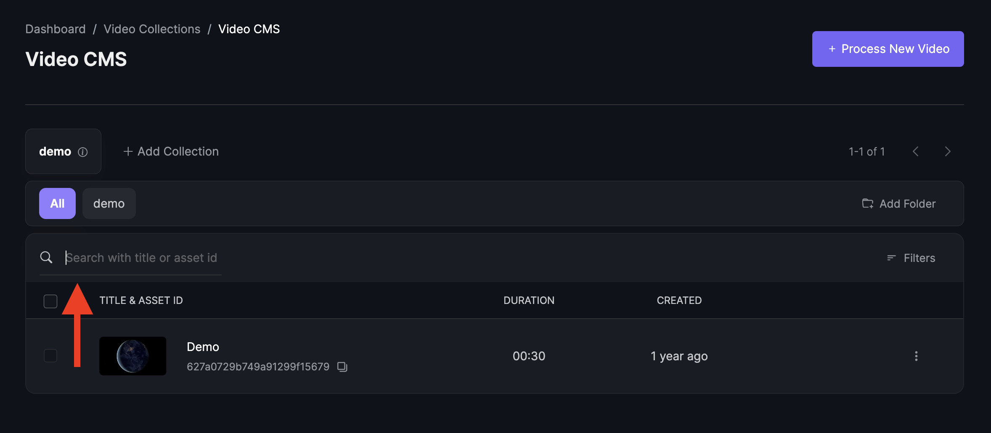Open the demo collection tab
This screenshot has height=433, width=991.
pos(63,151)
